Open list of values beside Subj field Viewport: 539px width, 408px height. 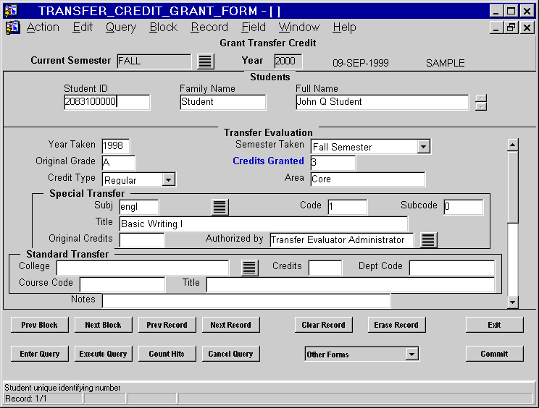[220, 207]
